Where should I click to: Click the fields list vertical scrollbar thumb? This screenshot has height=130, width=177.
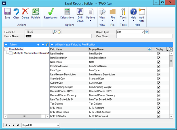coord(171,61)
